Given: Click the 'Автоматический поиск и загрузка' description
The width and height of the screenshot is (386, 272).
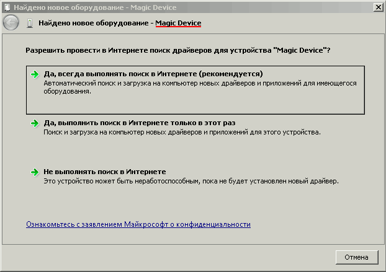Looking at the screenshot, I should (x=200, y=87).
